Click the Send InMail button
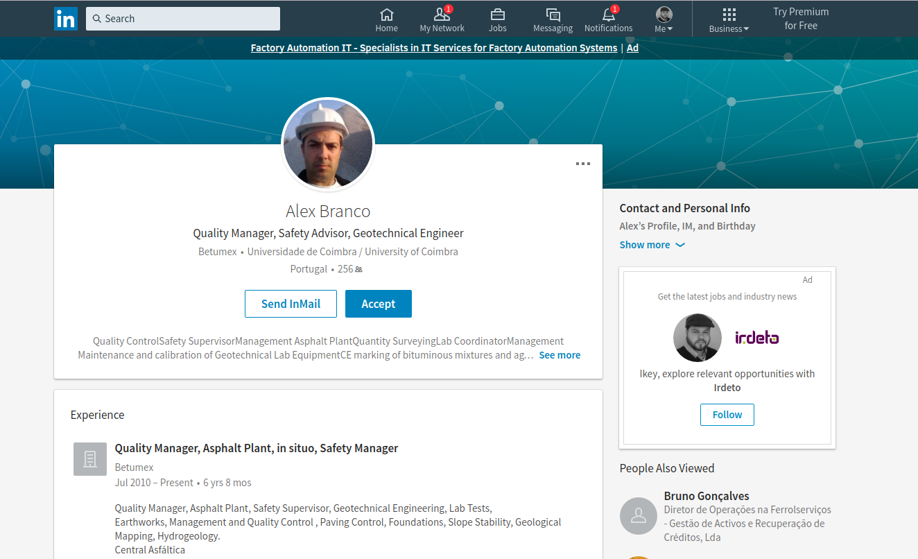Viewport: 918px width, 559px height. pos(291,304)
